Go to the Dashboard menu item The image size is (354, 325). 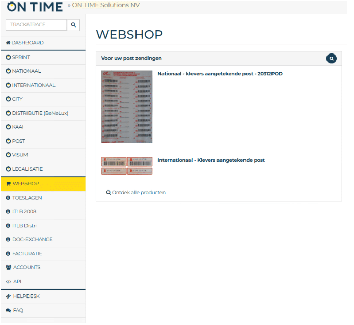click(x=44, y=43)
